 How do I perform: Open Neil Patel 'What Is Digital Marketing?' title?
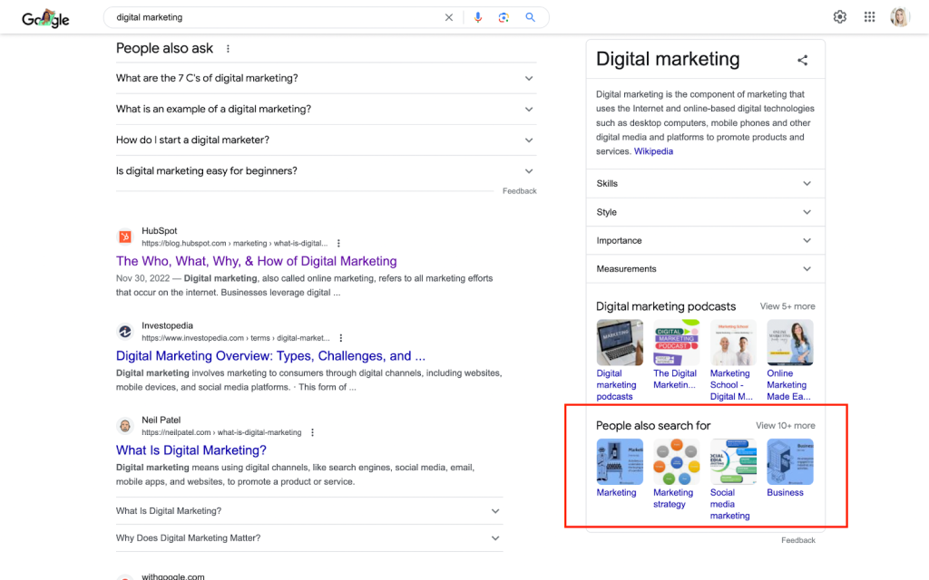click(x=191, y=450)
